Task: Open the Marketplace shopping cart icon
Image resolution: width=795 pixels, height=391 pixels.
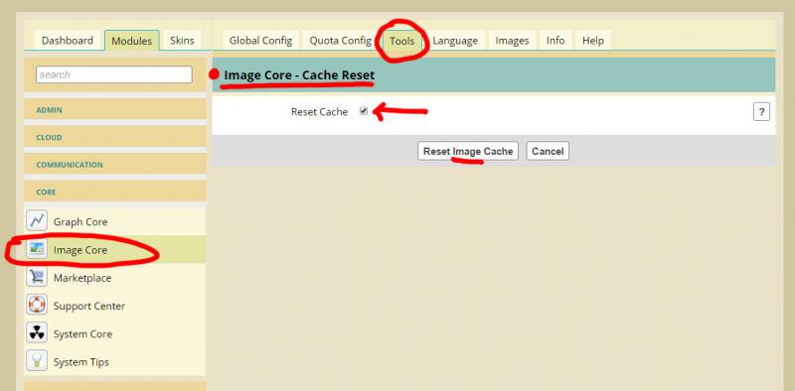Action: 37,277
